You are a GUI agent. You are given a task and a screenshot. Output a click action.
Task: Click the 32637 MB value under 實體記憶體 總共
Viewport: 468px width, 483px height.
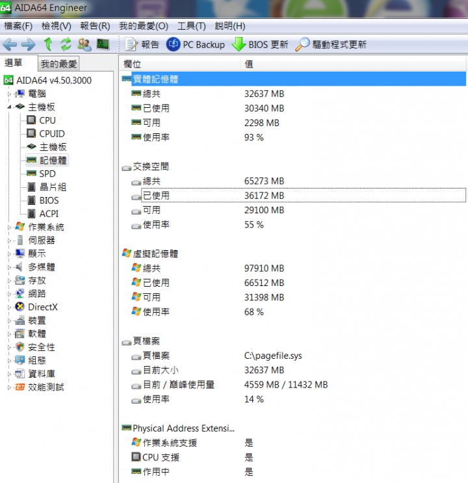265,94
